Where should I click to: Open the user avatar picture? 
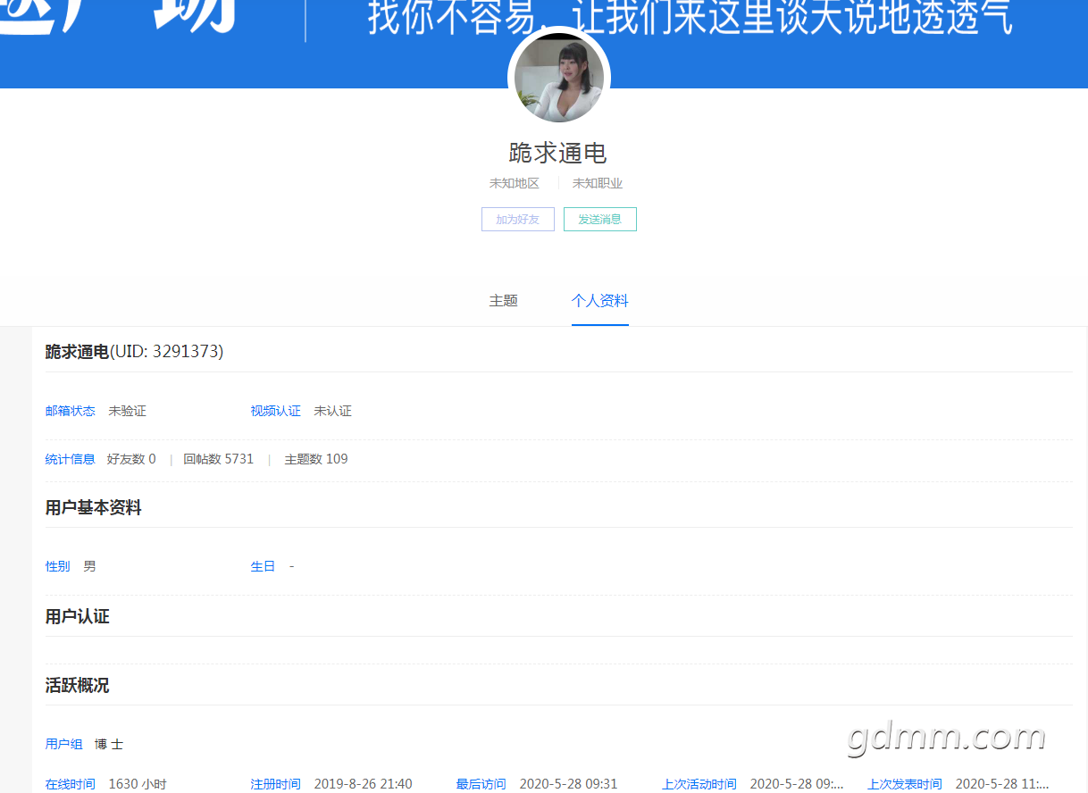559,78
